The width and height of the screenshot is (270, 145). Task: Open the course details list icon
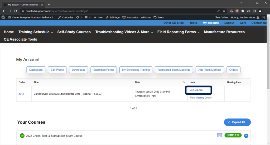[219, 135]
